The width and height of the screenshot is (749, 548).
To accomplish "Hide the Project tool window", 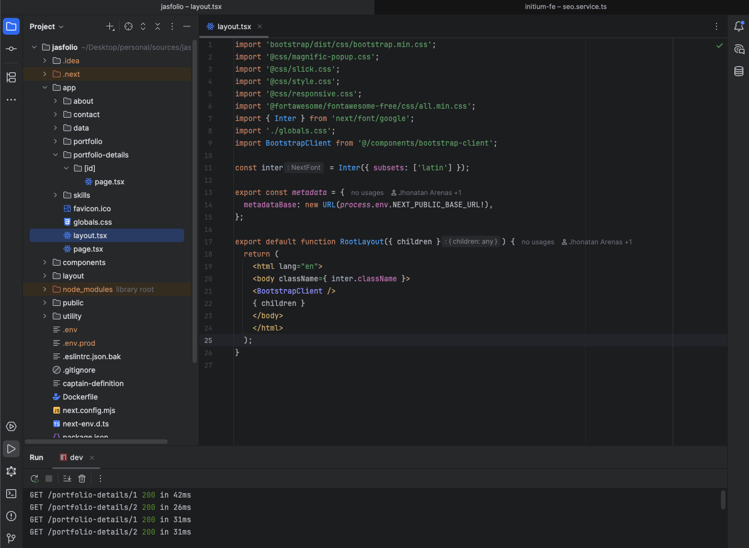I will pos(187,26).
